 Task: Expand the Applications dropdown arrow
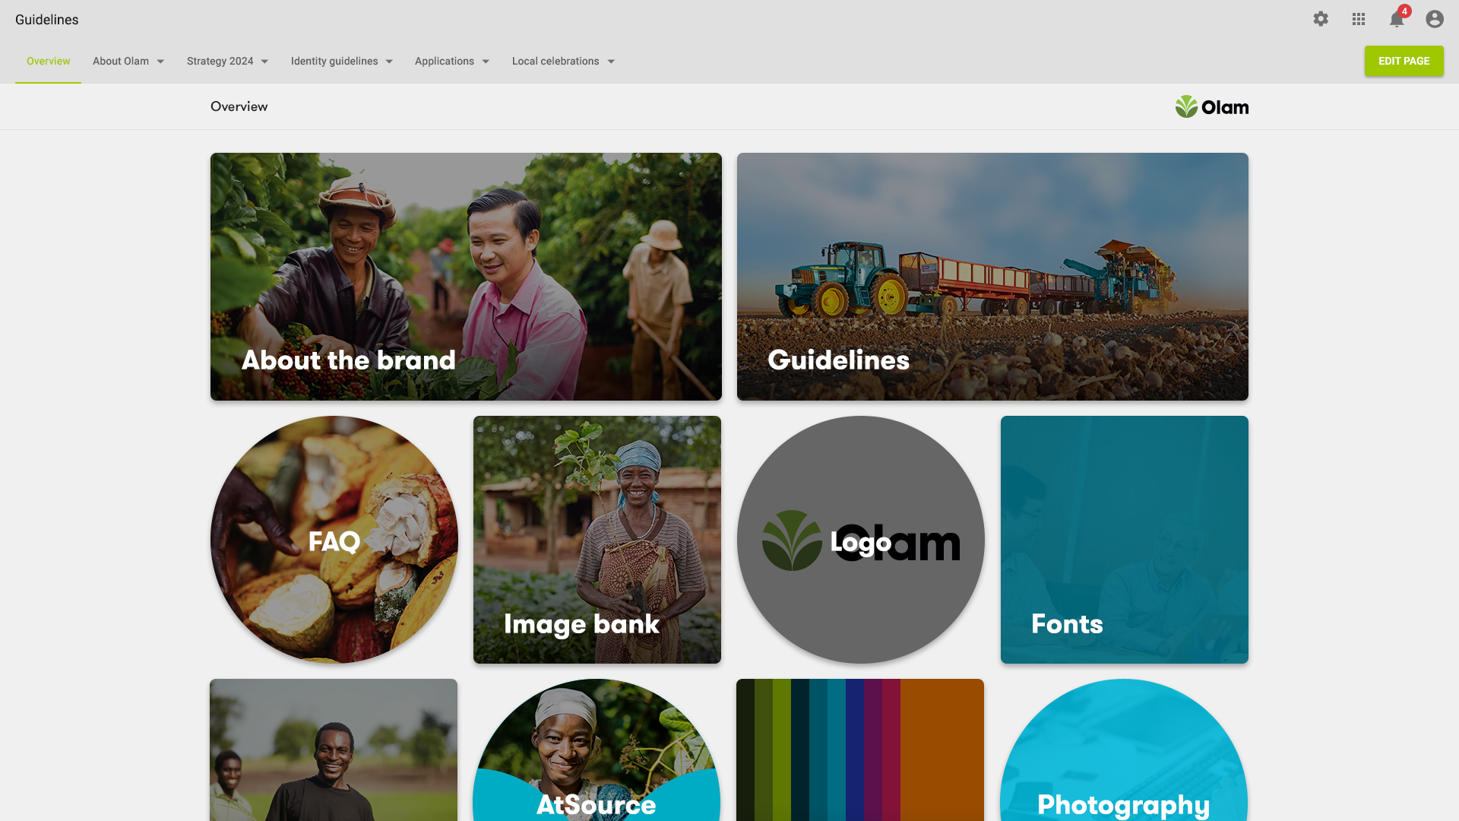pos(486,62)
